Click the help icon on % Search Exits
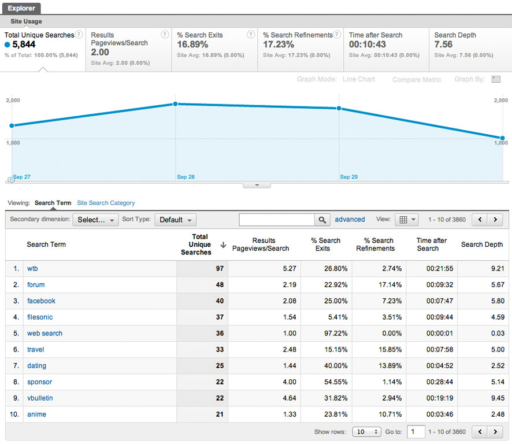512x444 pixels. pyautogui.click(x=251, y=34)
